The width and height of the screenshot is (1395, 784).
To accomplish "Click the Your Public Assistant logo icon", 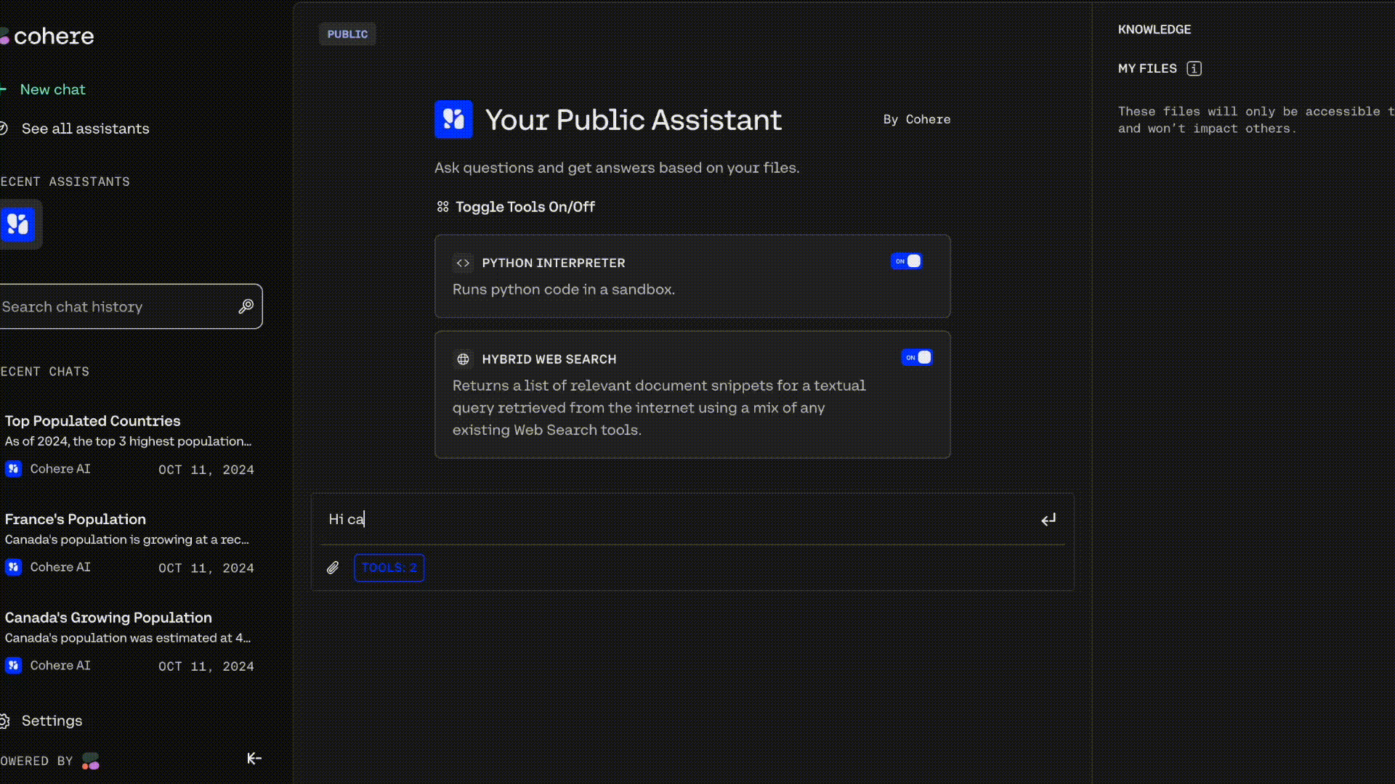I will coord(453,119).
